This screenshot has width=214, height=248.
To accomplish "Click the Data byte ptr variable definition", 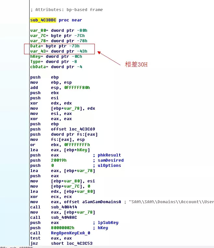I will [x=55, y=46].
